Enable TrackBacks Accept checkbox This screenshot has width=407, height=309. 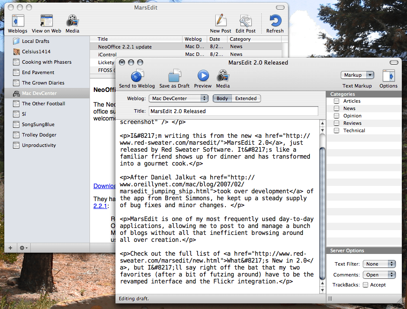(365, 285)
